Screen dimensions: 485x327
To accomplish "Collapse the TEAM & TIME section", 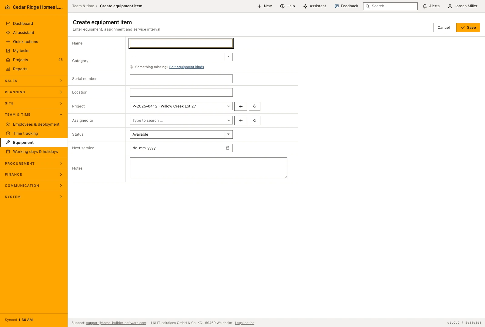I will (x=34, y=114).
